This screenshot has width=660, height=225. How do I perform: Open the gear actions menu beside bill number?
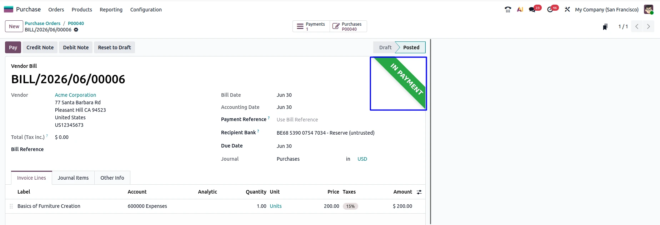pyautogui.click(x=76, y=30)
